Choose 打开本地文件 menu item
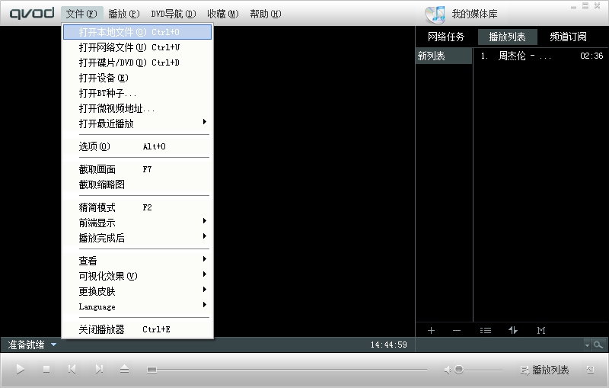Screen dimensions: 609x388 point(138,32)
